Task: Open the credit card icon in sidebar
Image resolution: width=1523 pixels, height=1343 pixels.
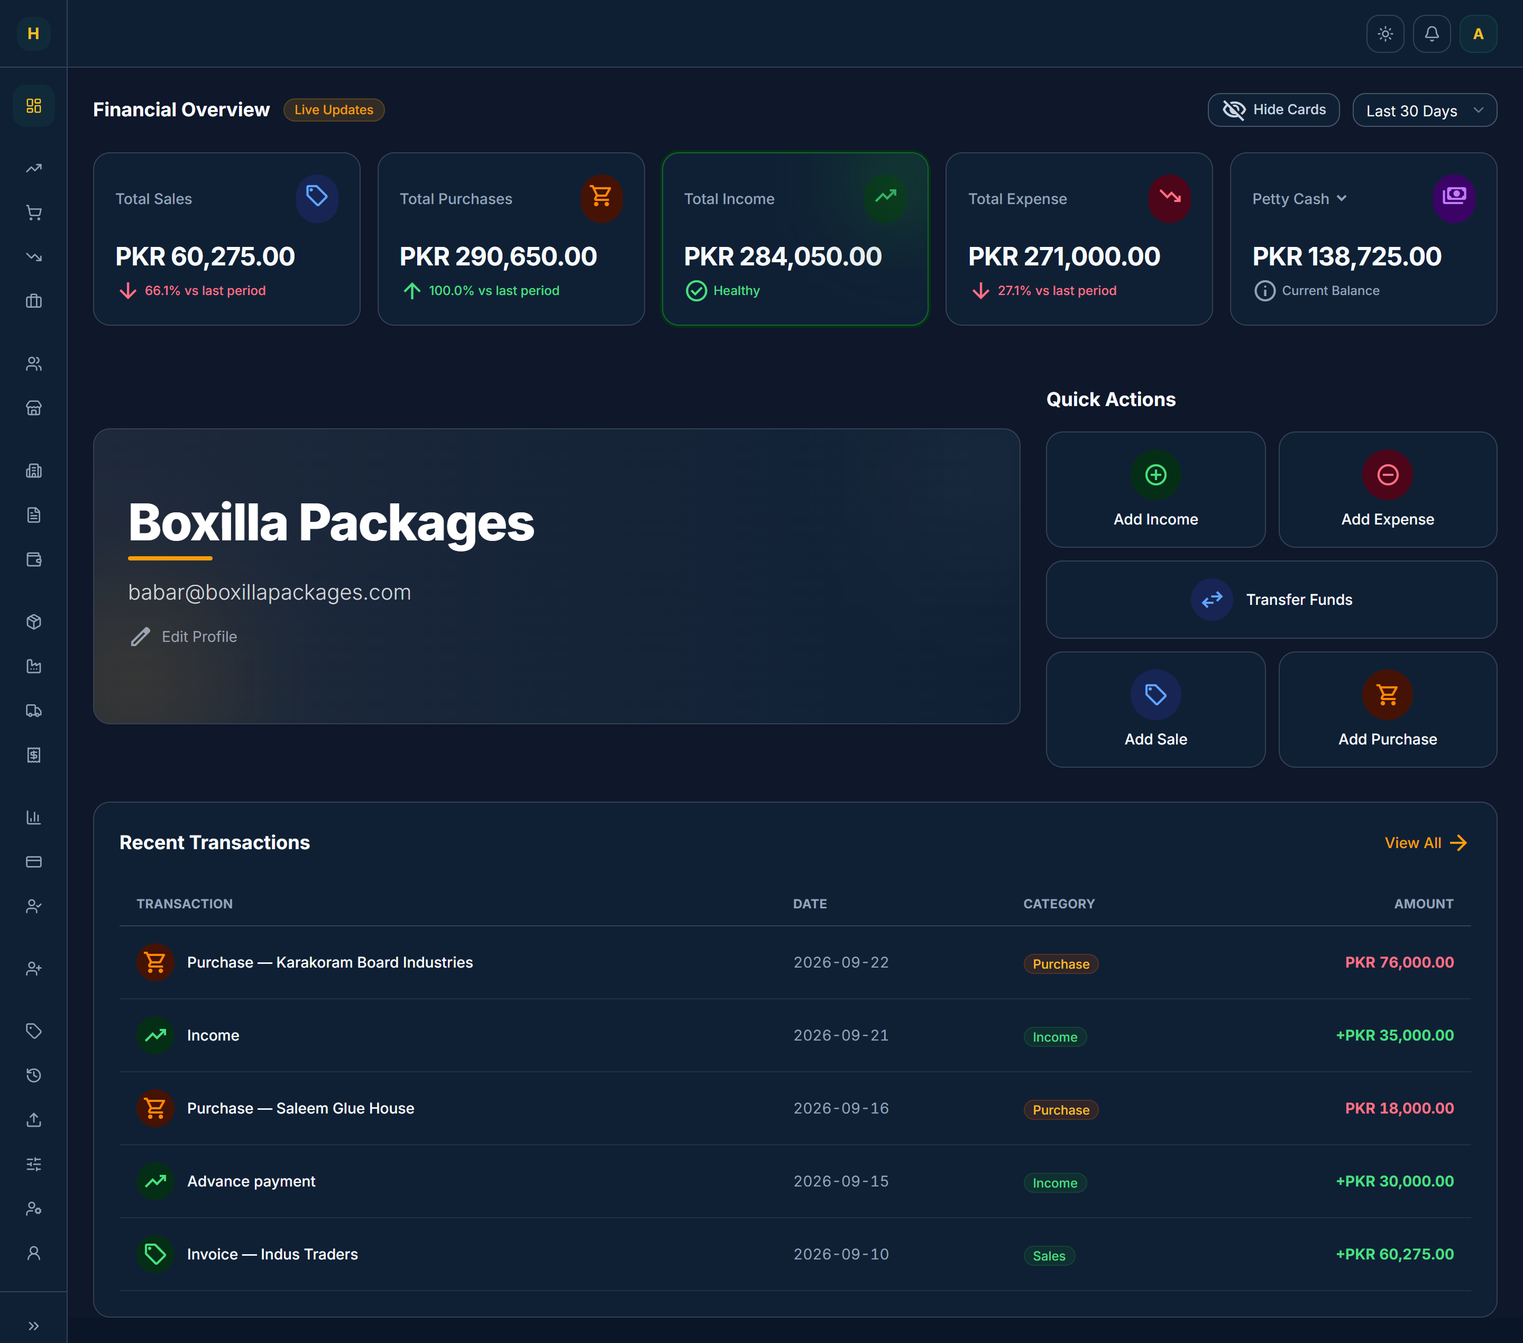Action: (x=33, y=862)
